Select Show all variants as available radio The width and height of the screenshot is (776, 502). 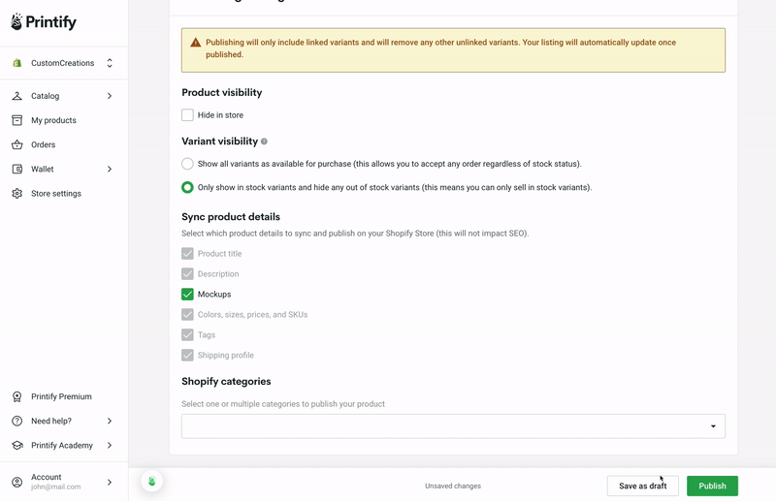click(x=187, y=164)
